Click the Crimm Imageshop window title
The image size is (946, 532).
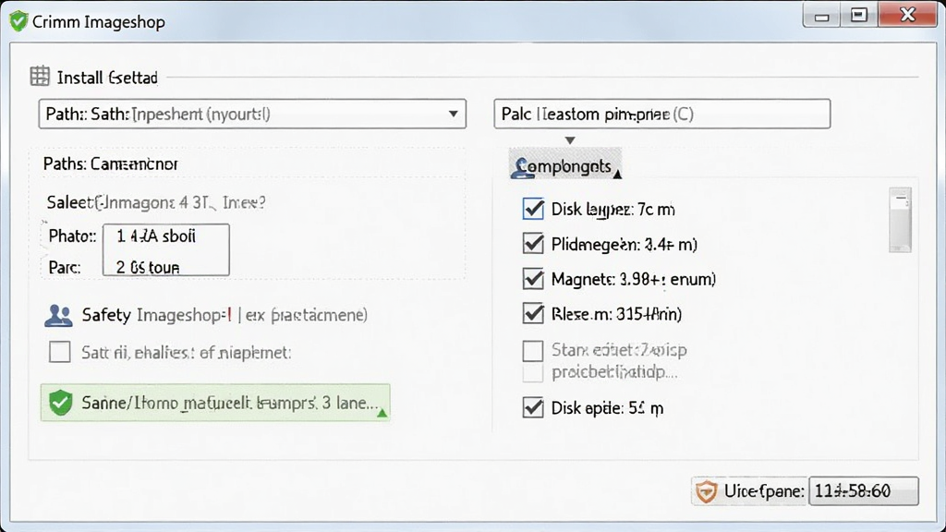point(98,22)
